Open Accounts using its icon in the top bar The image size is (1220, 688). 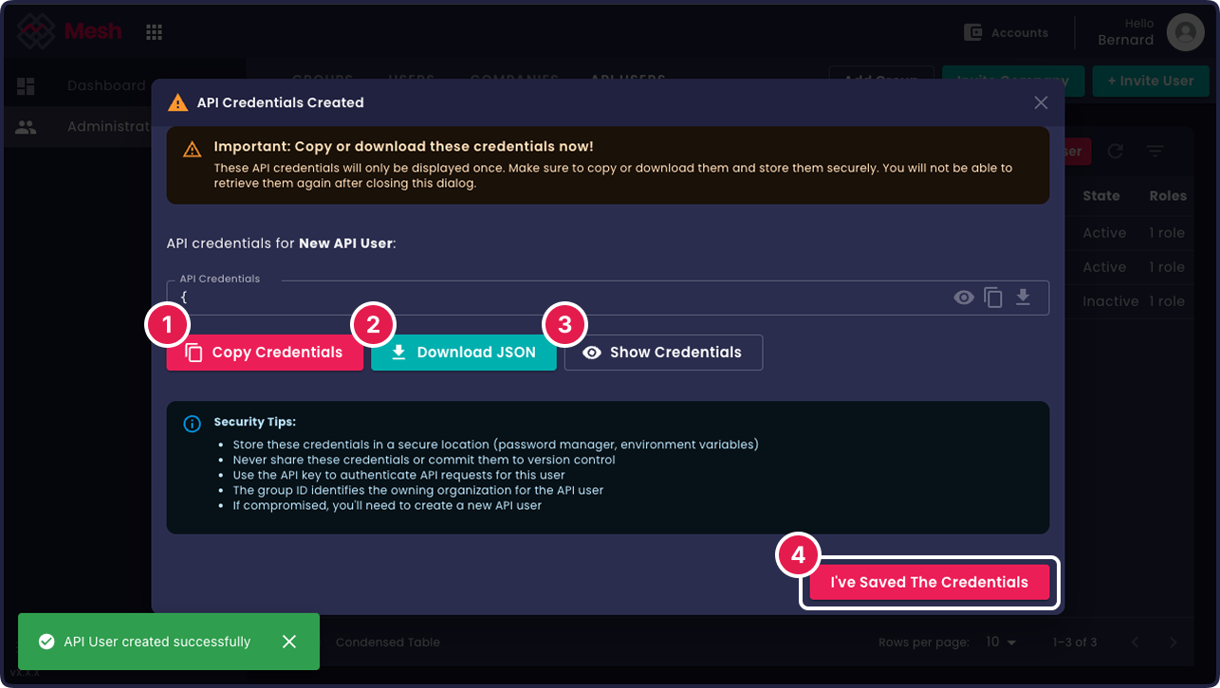(x=973, y=31)
